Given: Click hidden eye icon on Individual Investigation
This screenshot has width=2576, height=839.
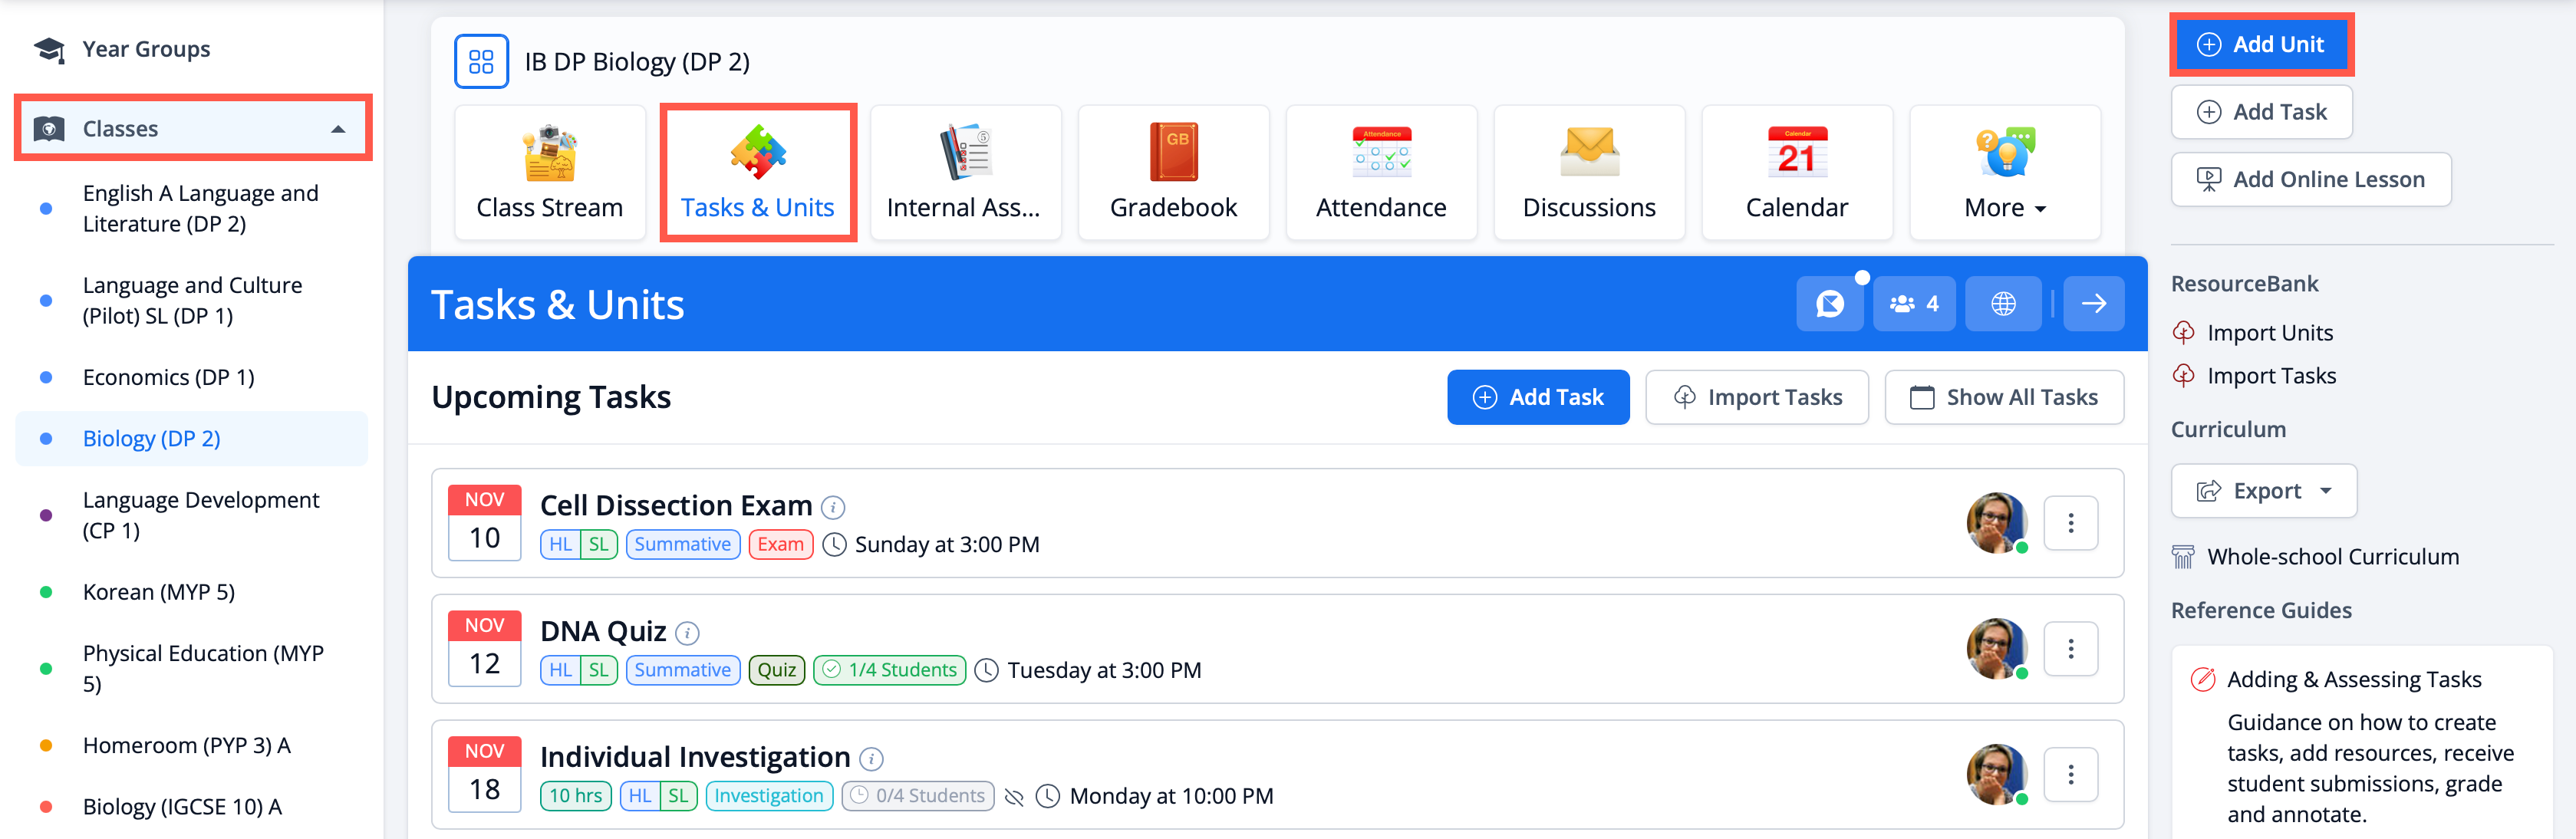Looking at the screenshot, I should coord(1014,797).
